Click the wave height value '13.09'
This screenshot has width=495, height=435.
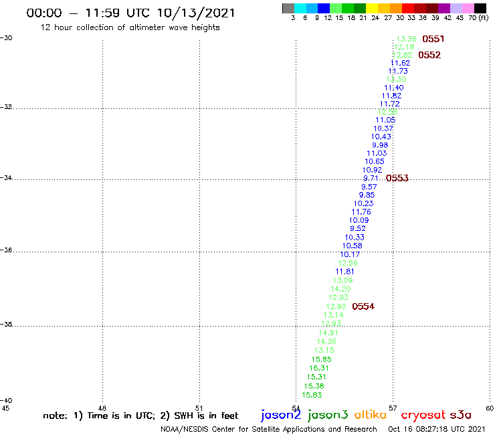343,280
